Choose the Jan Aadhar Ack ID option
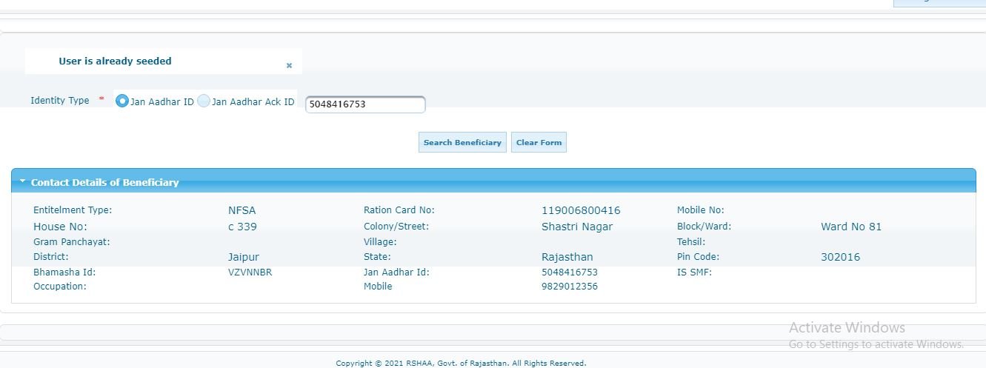The image size is (986, 368). (204, 101)
